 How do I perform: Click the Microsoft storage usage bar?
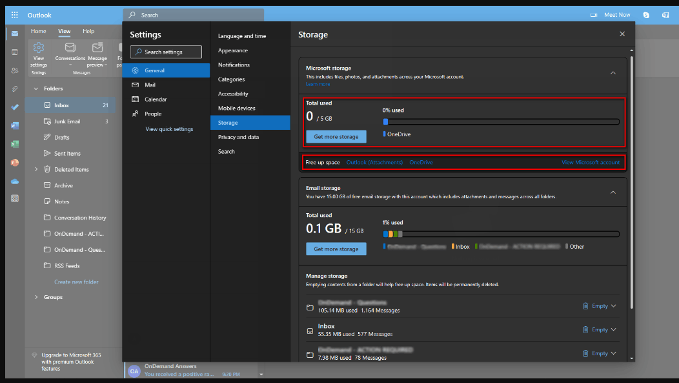[x=501, y=121]
